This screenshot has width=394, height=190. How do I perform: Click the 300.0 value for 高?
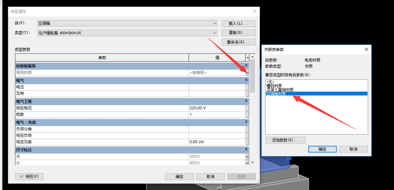[217, 157]
